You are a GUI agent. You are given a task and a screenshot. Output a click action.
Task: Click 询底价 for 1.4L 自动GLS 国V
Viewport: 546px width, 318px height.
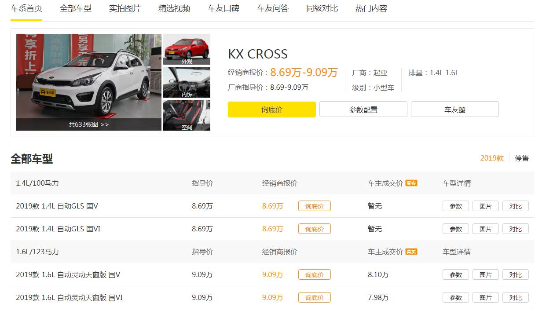(x=314, y=205)
